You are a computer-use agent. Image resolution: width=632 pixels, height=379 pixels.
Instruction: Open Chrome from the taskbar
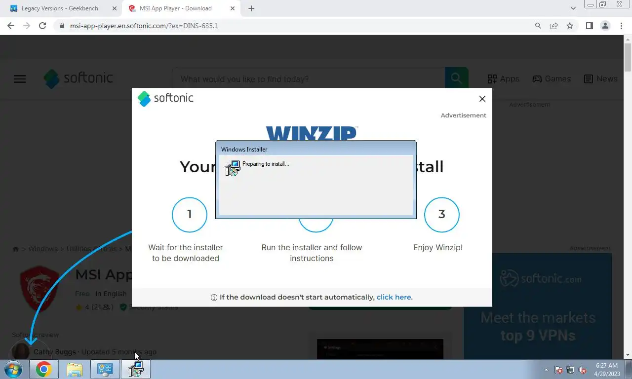click(x=43, y=369)
